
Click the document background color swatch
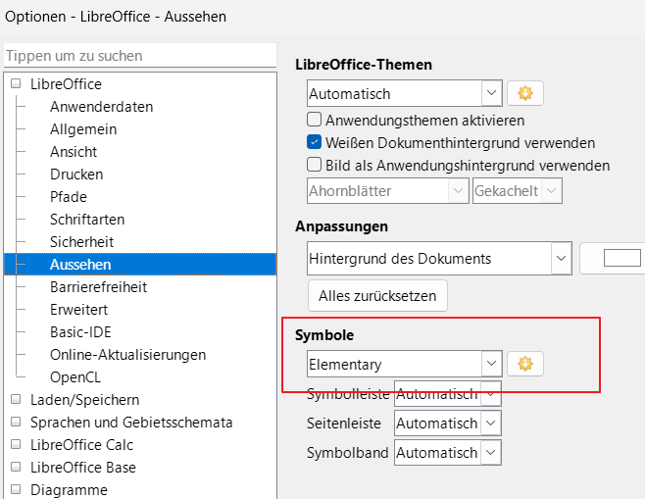click(620, 259)
